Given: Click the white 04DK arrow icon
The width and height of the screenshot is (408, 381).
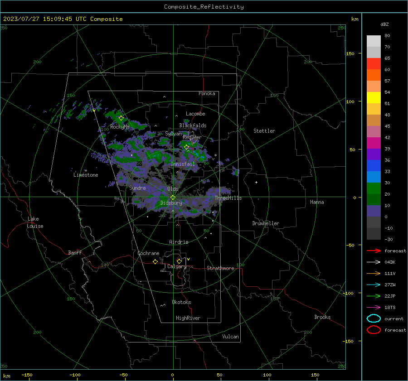Looking at the screenshot, I should (x=374, y=262).
